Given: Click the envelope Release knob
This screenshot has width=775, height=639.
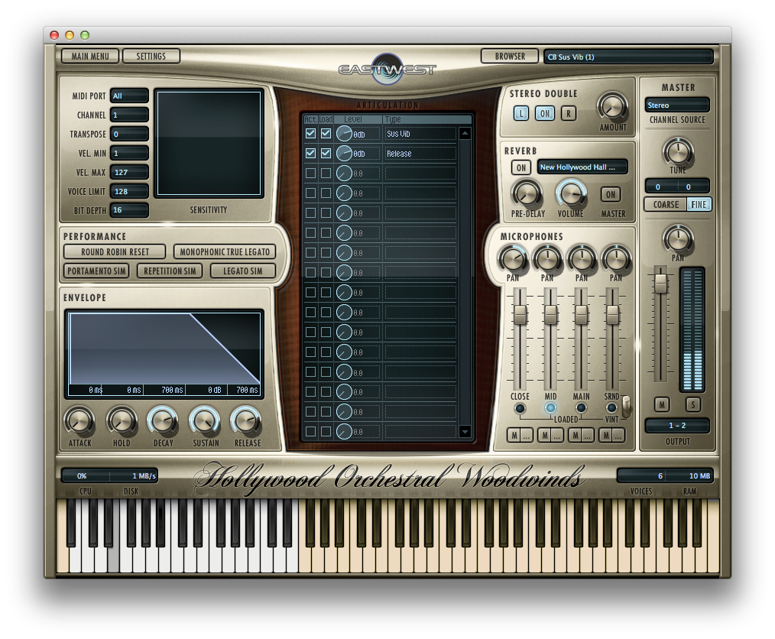Looking at the screenshot, I should point(247,422).
